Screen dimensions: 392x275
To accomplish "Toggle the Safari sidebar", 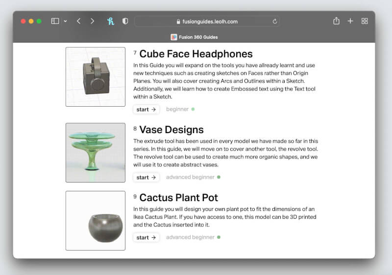I will point(55,21).
